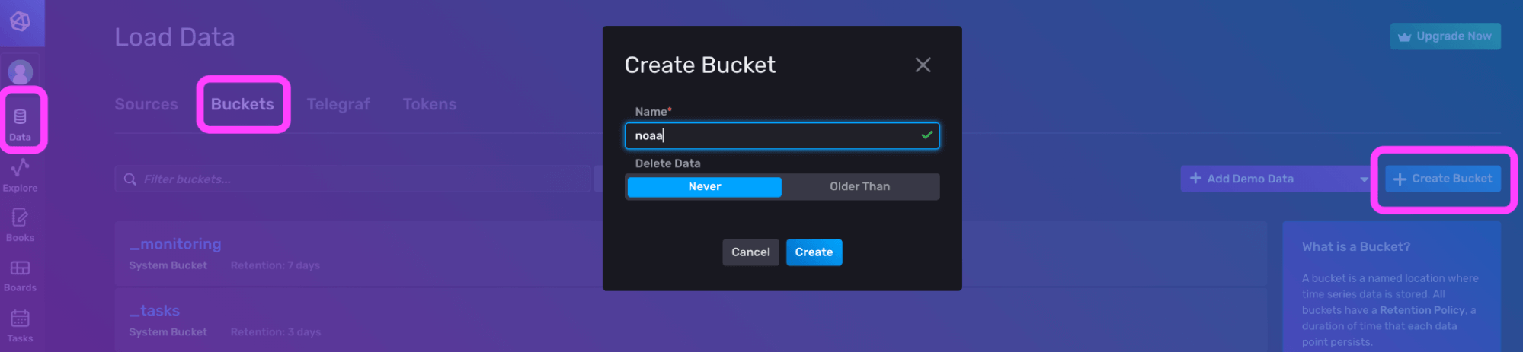Open the Tasks section in sidebar
This screenshot has width=1523, height=352.
pyautogui.click(x=21, y=327)
